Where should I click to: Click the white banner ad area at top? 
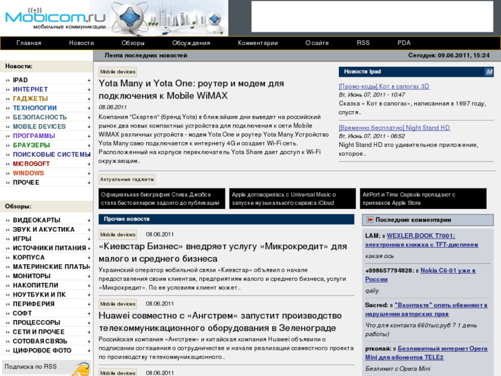(x=372, y=17)
